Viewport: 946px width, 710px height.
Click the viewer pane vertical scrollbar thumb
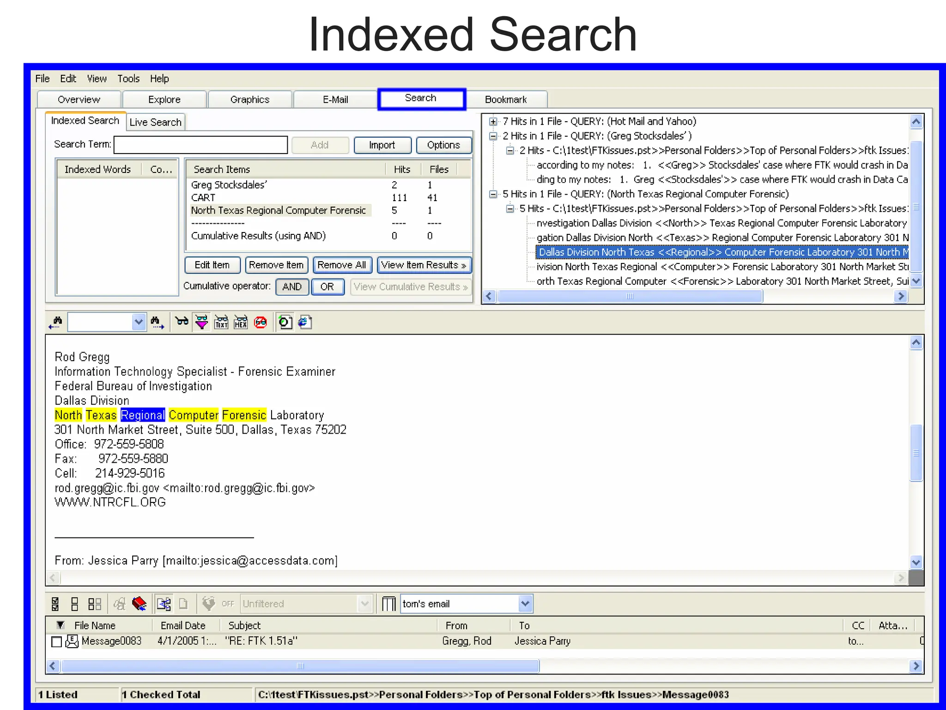916,453
